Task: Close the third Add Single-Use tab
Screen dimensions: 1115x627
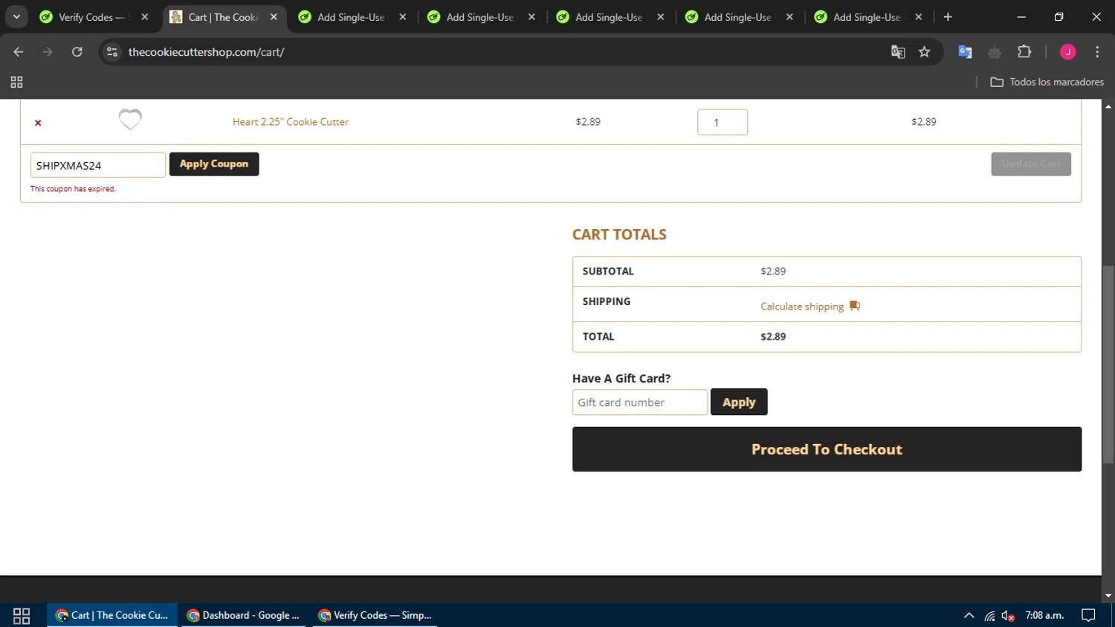Action: (661, 17)
